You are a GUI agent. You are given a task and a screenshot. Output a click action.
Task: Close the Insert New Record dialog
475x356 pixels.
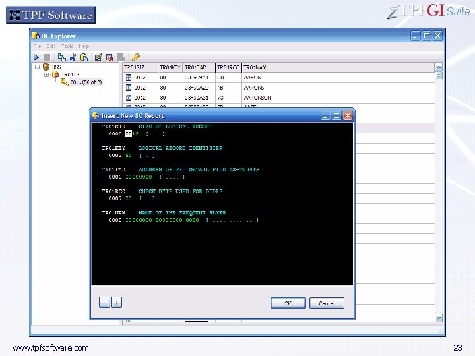tap(348, 115)
